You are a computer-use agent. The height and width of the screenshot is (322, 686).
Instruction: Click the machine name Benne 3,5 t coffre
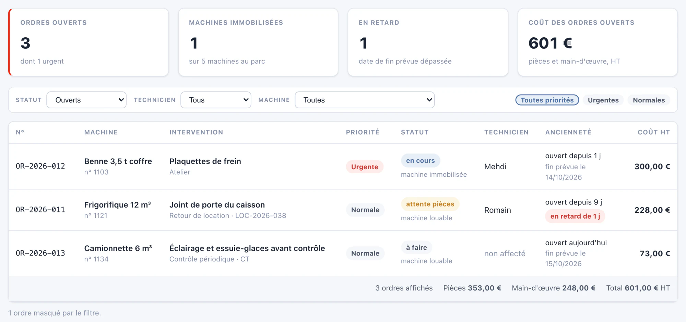point(118,161)
